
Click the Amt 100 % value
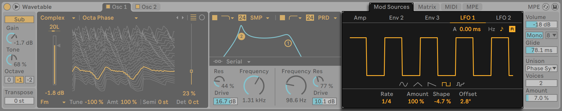(129, 102)
